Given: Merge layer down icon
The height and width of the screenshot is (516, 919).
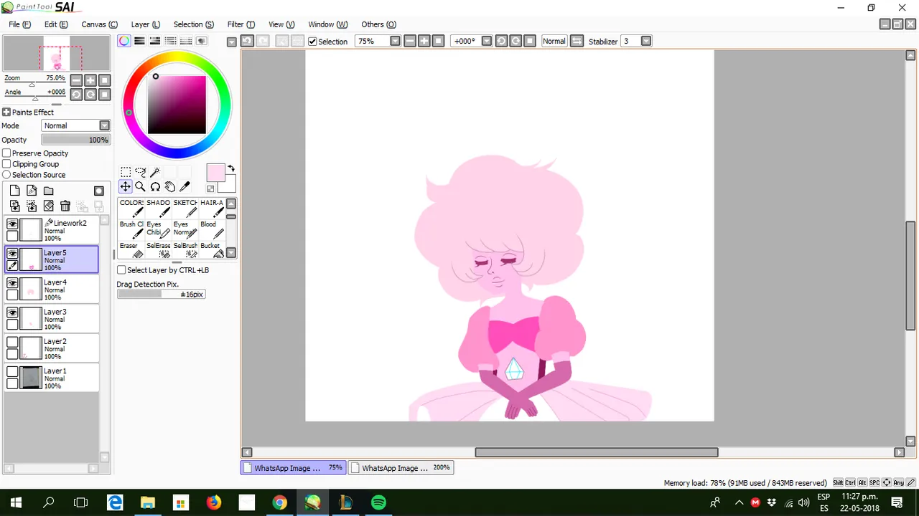Looking at the screenshot, I should coord(32,206).
